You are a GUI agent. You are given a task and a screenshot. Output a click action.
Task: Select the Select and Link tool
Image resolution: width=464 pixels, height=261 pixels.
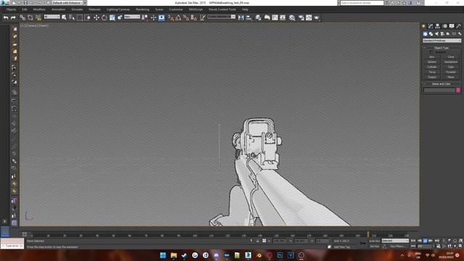[22, 17]
